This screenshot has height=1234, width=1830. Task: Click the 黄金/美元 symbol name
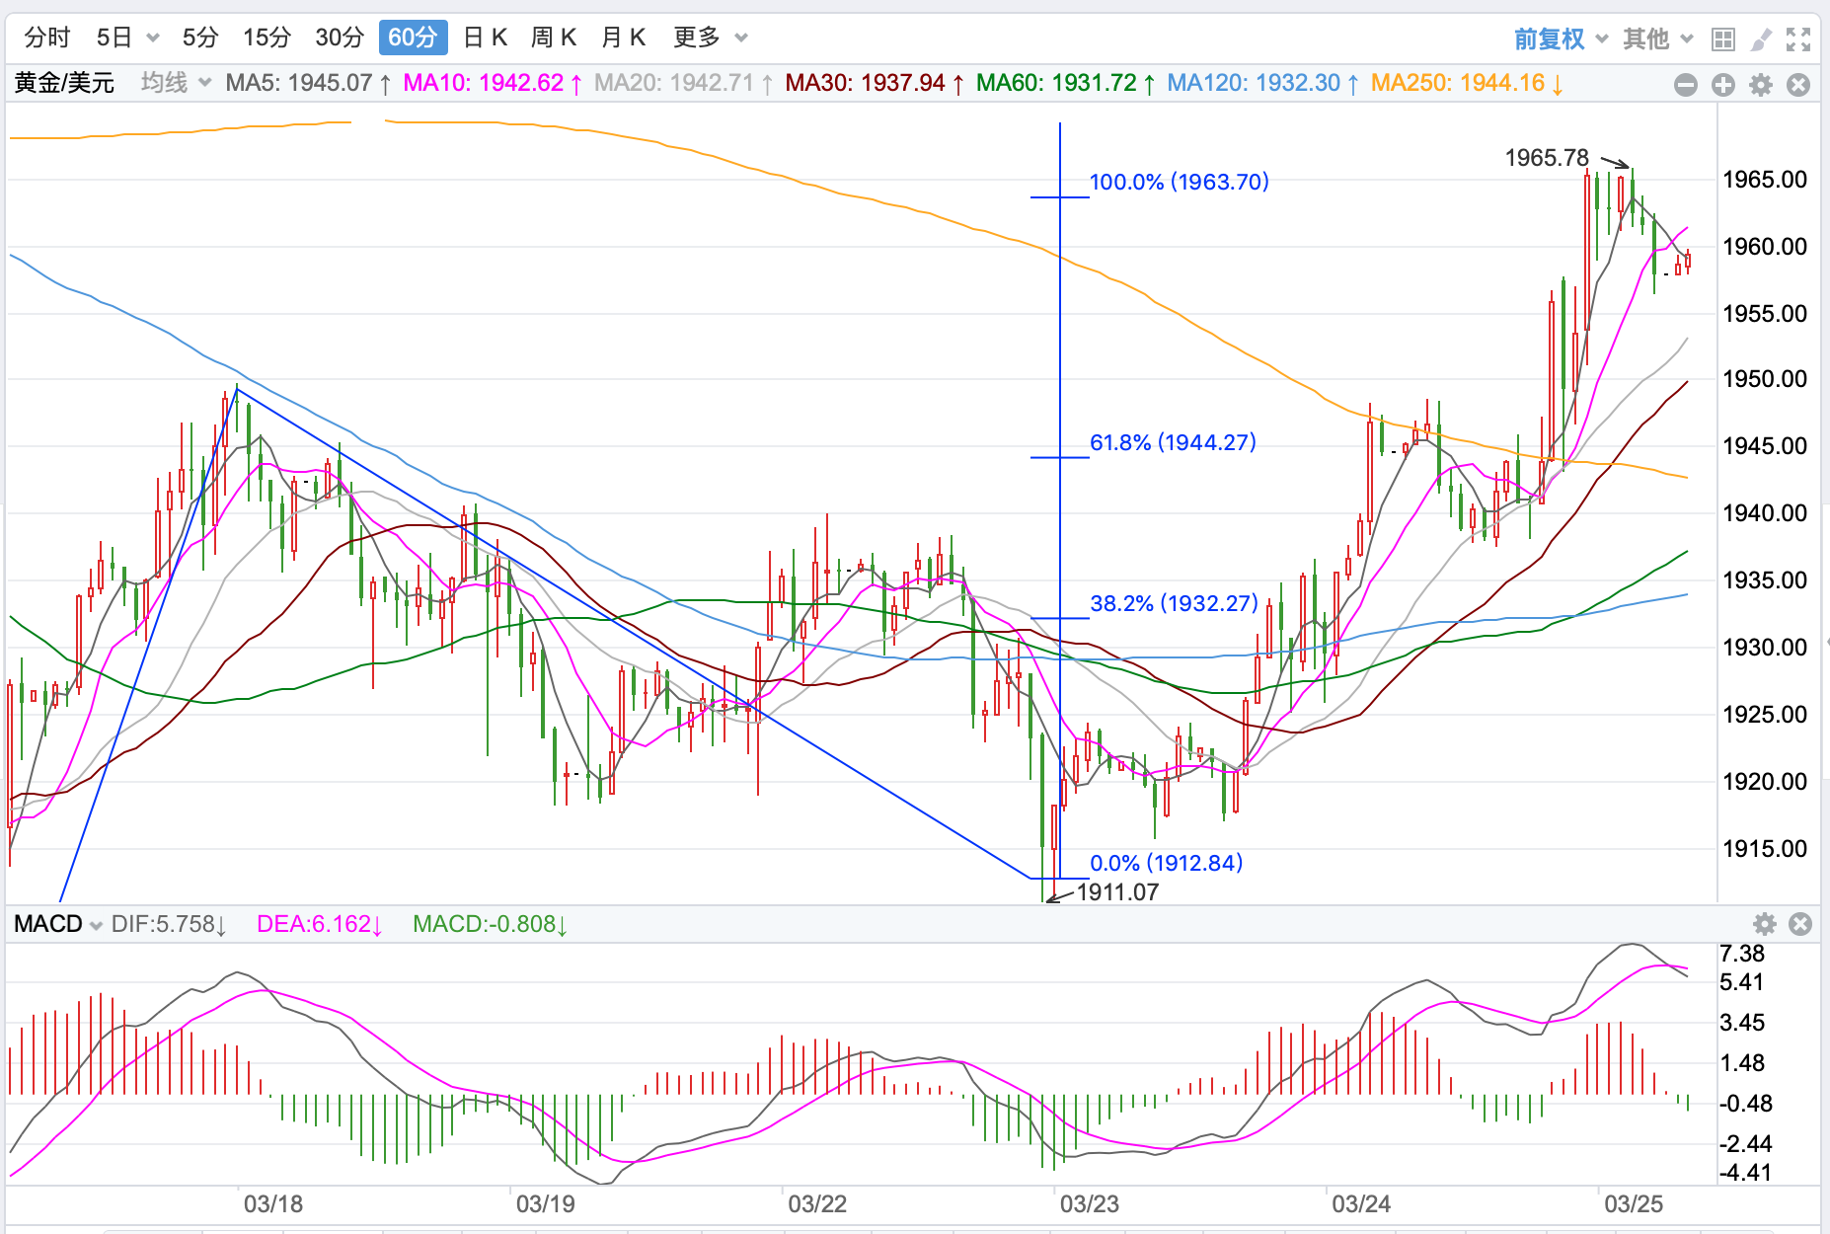64,83
